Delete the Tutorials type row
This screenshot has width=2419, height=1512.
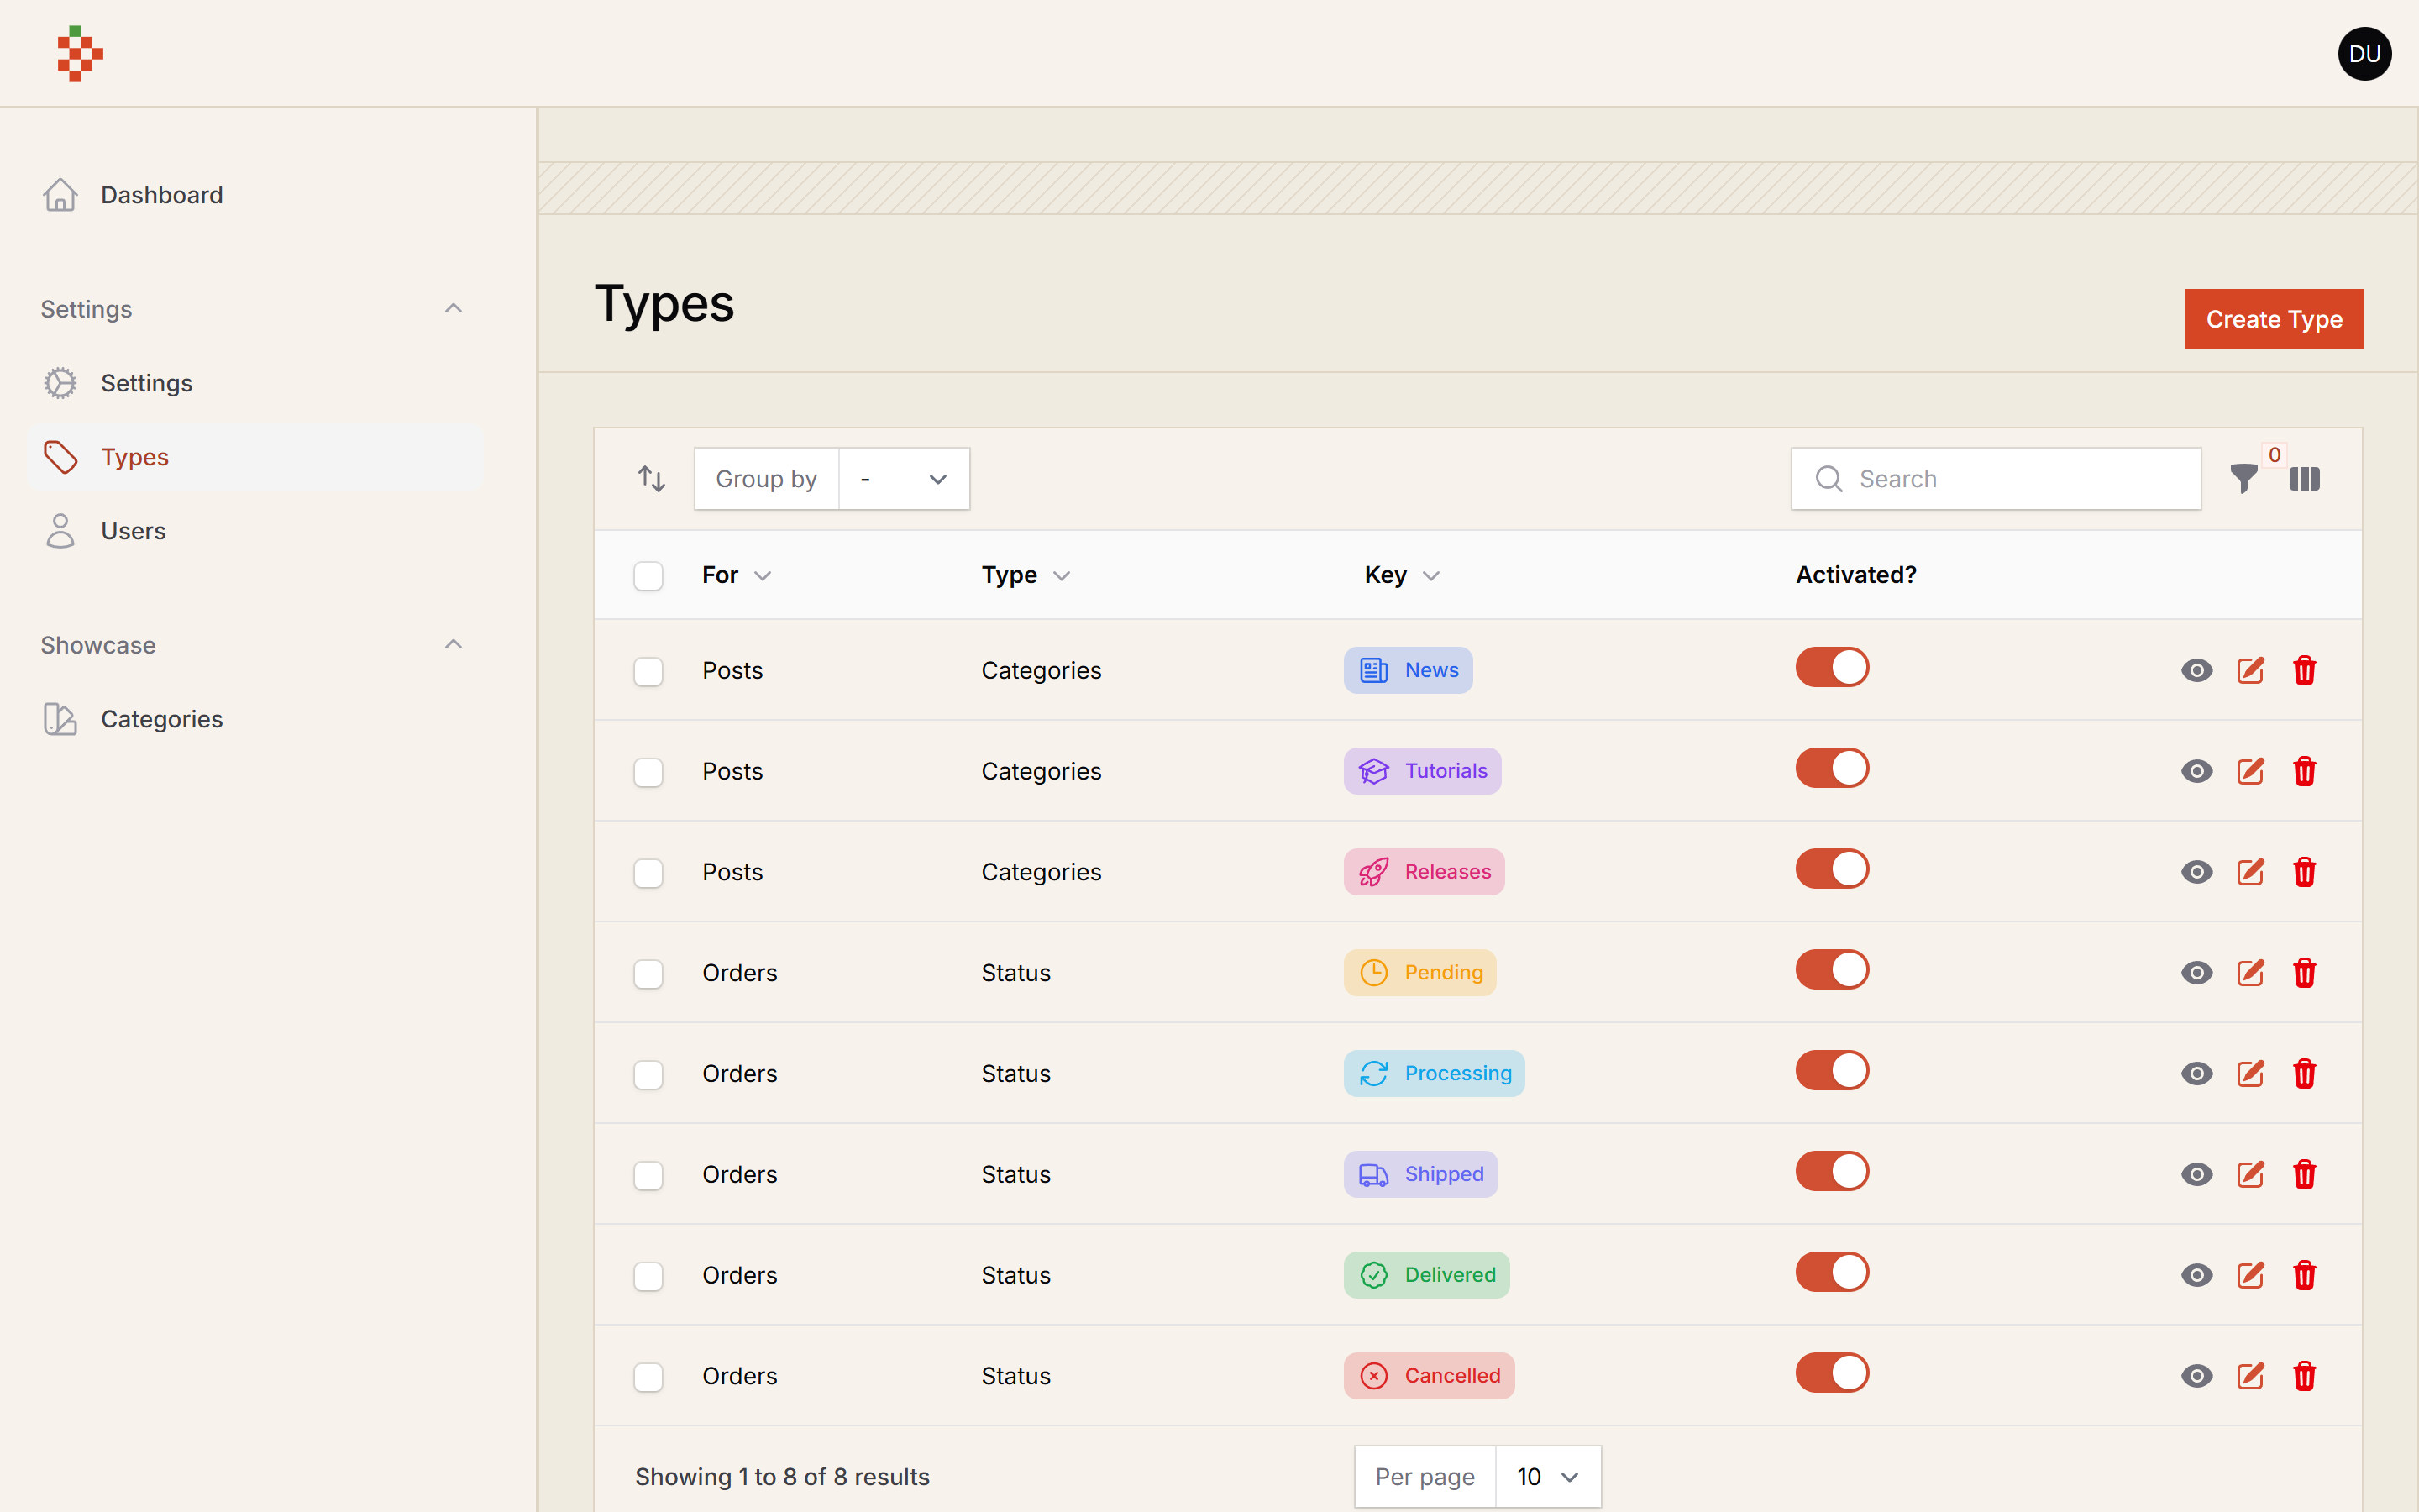tap(2304, 771)
